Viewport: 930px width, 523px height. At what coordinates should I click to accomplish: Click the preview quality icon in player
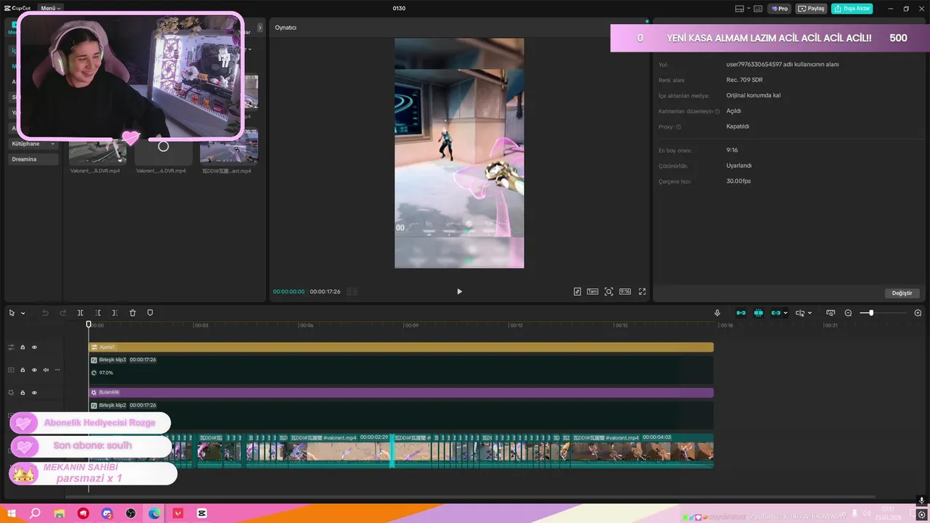pos(577,291)
